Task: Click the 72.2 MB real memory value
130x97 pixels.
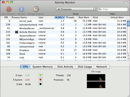Action: tap(87, 21)
